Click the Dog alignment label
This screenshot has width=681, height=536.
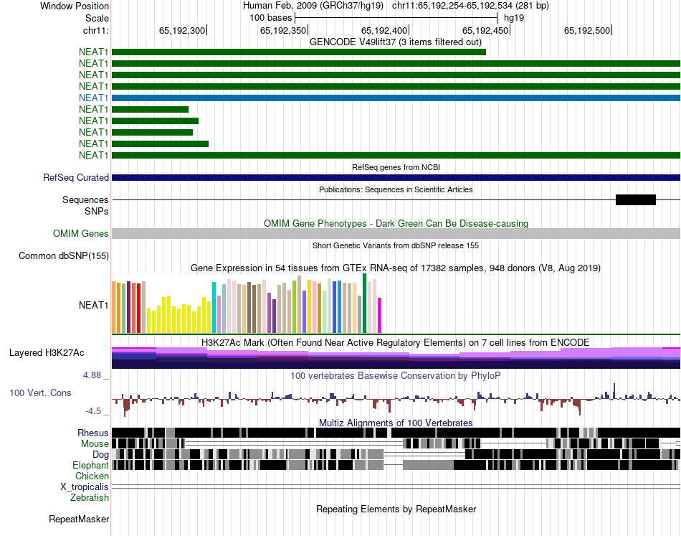click(100, 455)
